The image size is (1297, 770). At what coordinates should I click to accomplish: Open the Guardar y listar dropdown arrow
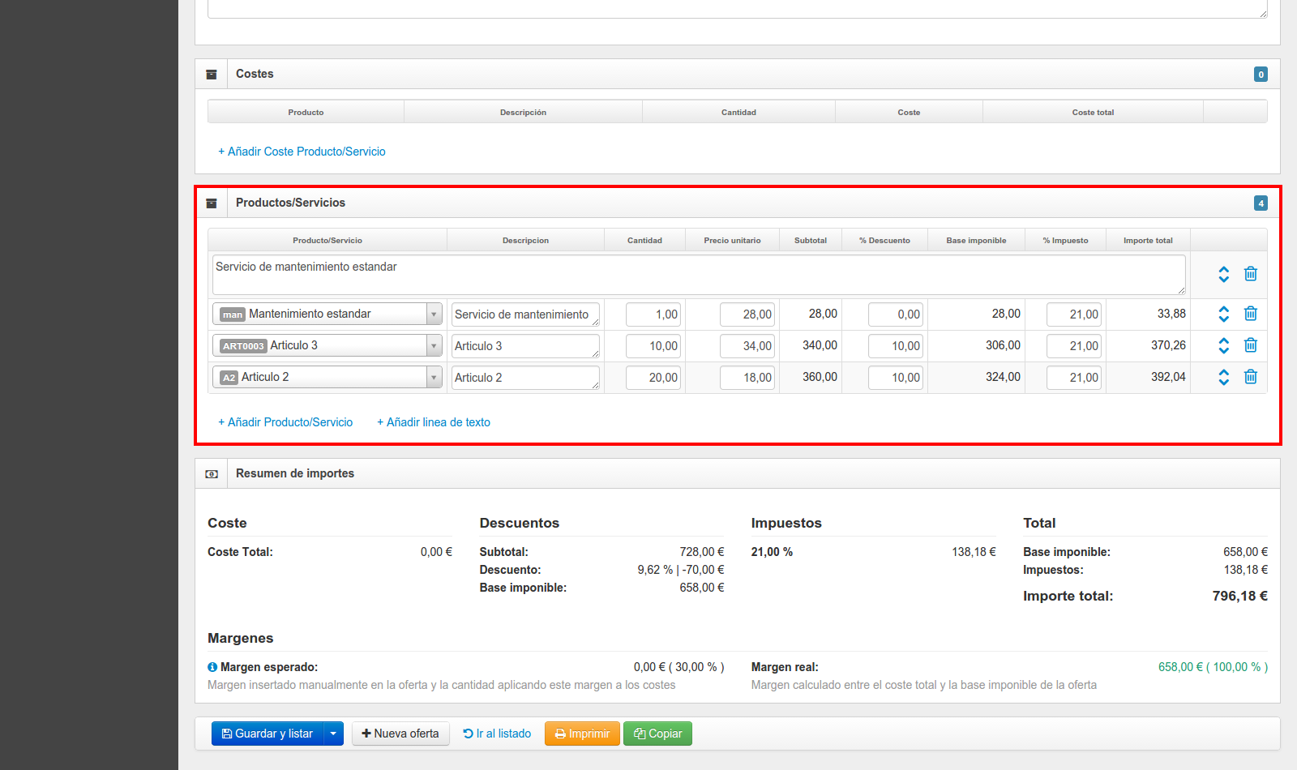pyautogui.click(x=333, y=734)
